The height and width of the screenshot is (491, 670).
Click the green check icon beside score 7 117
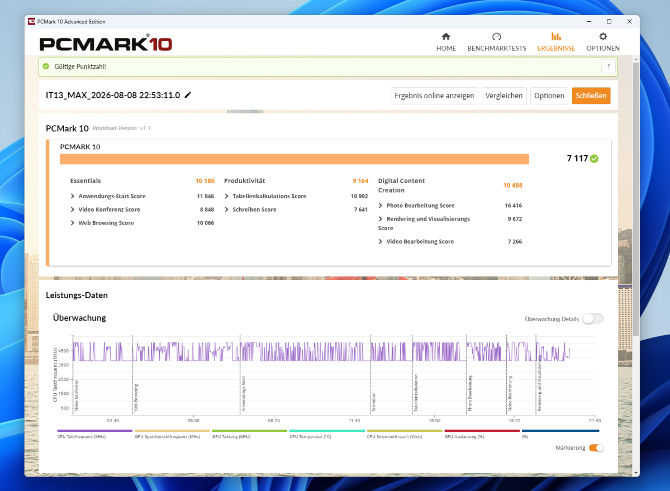coord(594,159)
